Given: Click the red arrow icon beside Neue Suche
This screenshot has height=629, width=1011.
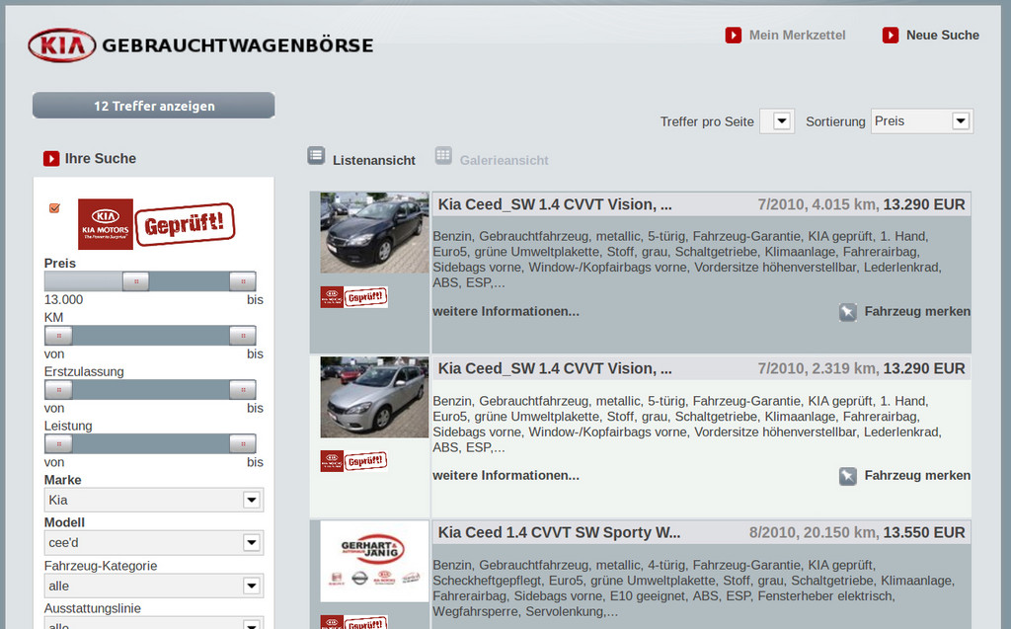Looking at the screenshot, I should 891,35.
